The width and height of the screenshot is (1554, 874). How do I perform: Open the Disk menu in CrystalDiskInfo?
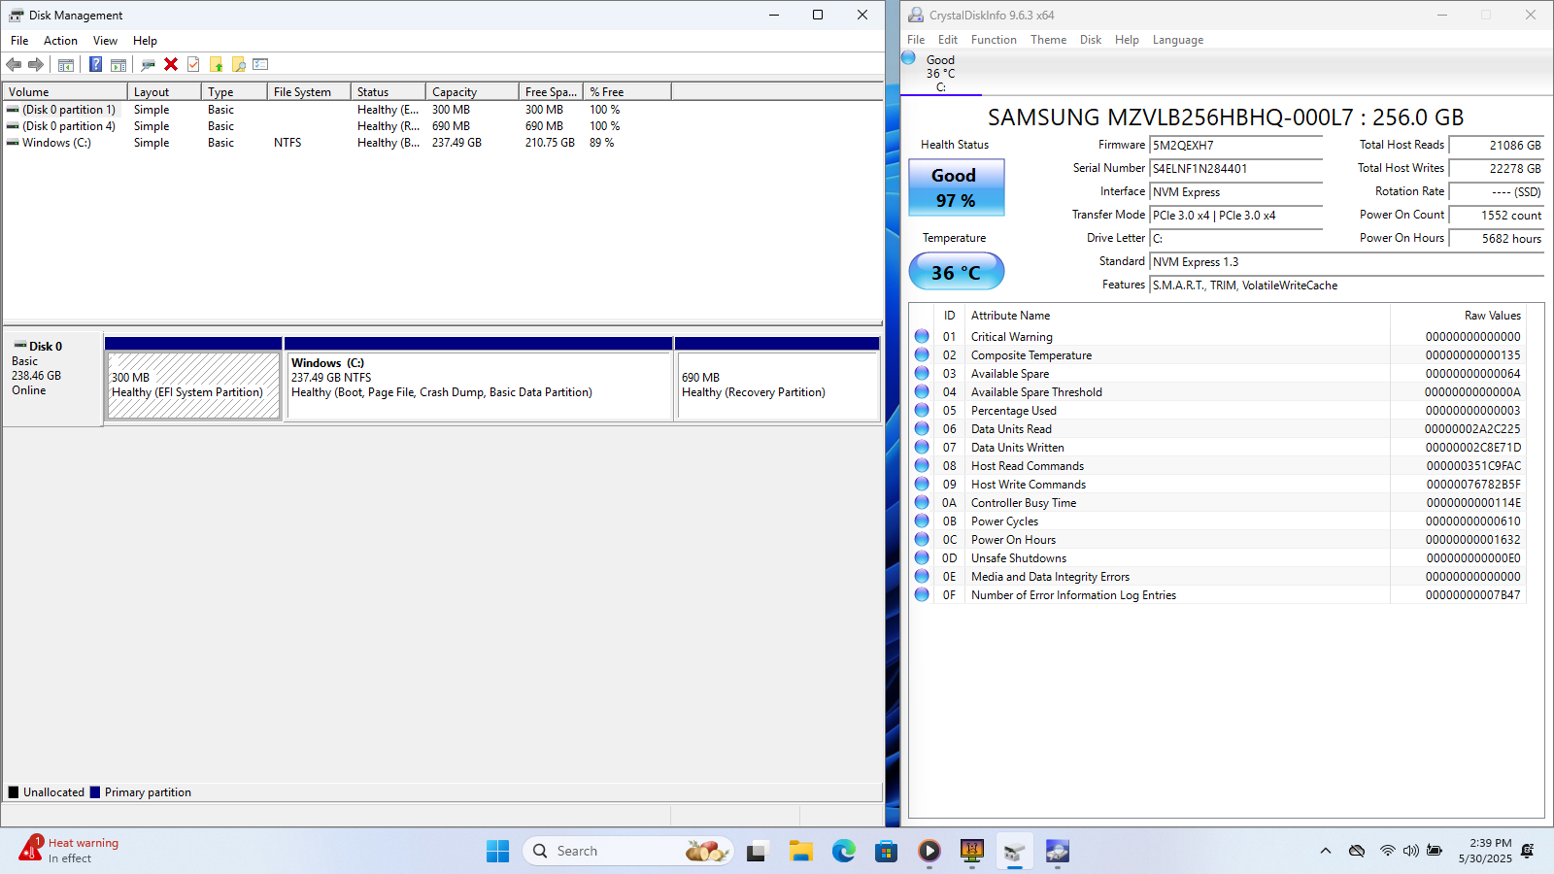point(1091,40)
